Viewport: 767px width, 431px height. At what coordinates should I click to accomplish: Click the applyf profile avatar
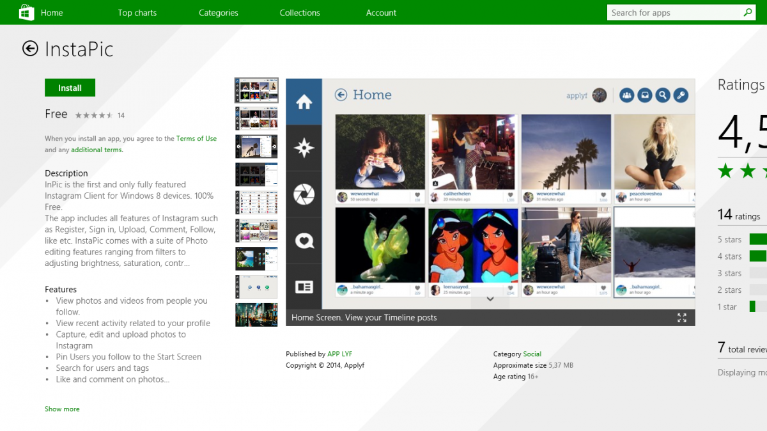(x=600, y=95)
